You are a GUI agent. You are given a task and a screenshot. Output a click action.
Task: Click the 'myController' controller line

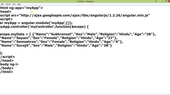click(x=44, y=27)
